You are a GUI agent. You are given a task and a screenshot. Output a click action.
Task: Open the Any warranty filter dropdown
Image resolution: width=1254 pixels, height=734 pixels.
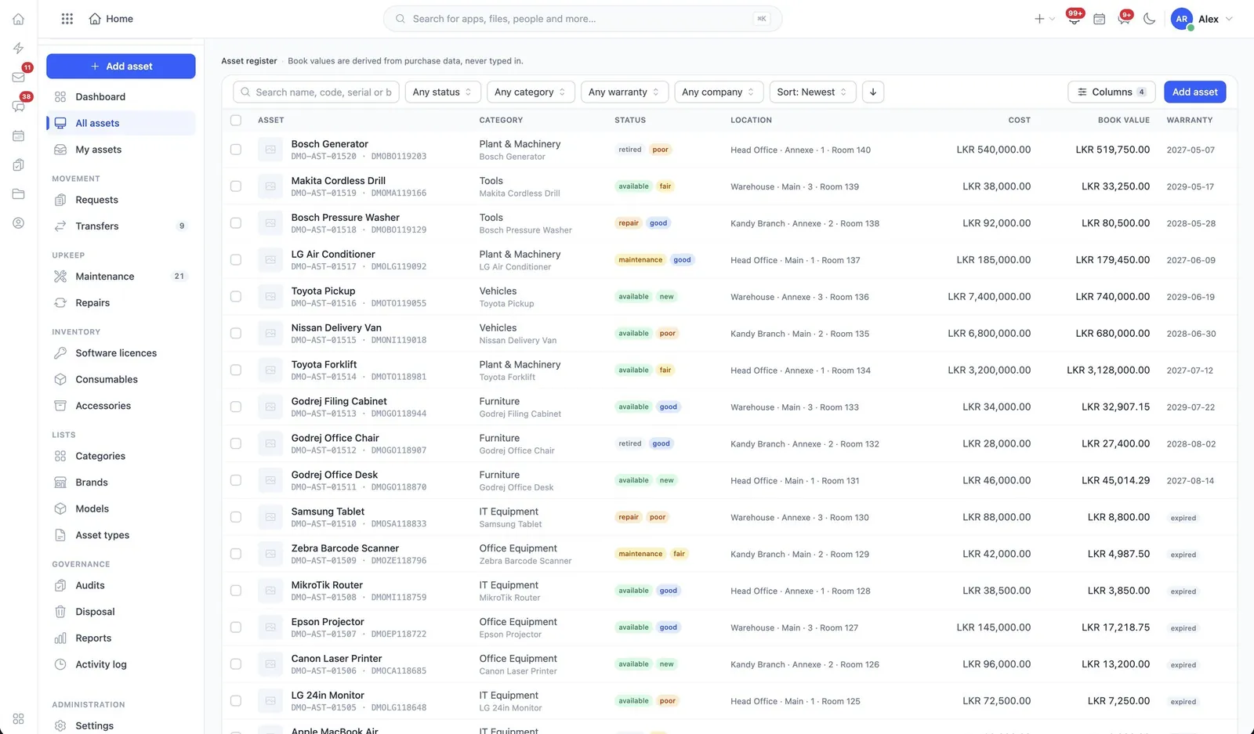coord(625,92)
